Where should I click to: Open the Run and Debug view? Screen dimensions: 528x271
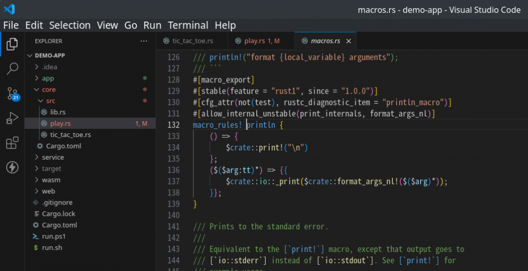pyautogui.click(x=12, y=118)
